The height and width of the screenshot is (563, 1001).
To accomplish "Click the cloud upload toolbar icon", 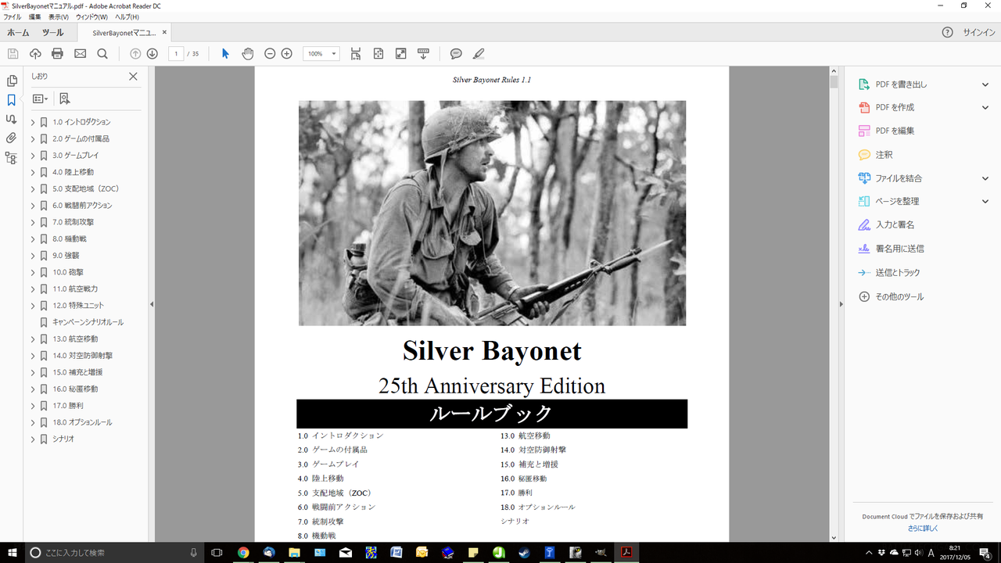I will (x=35, y=54).
